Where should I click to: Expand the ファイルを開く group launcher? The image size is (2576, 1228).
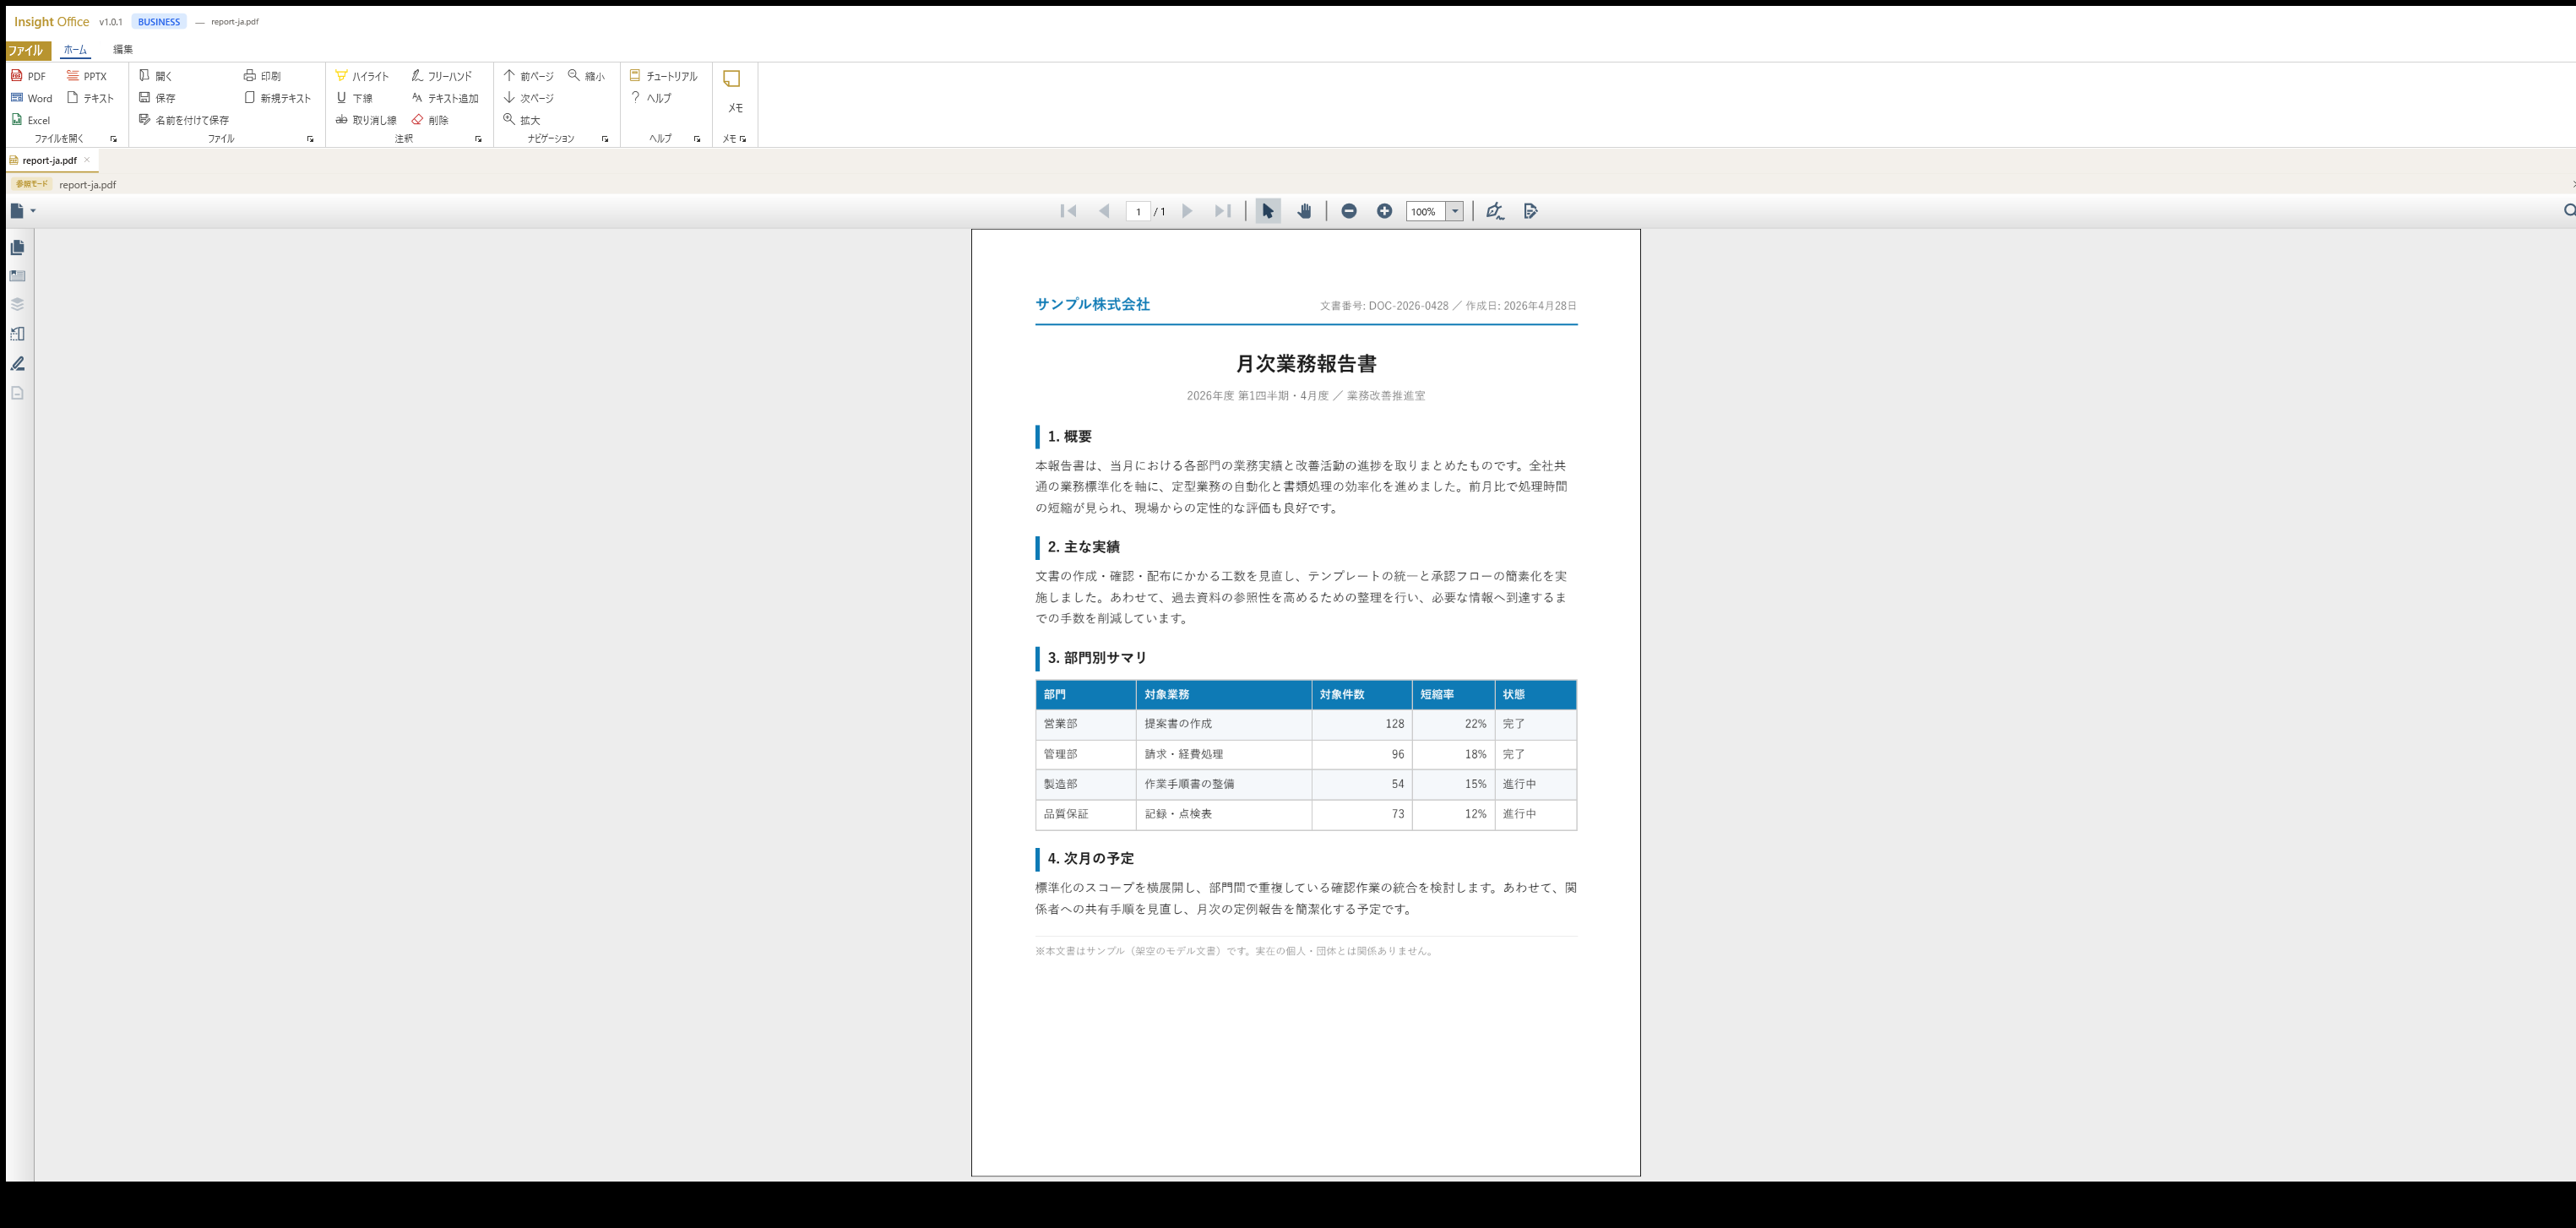[113, 139]
